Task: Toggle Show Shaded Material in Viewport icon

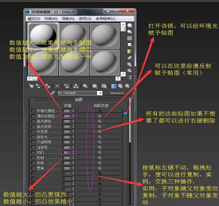Action: point(104,86)
